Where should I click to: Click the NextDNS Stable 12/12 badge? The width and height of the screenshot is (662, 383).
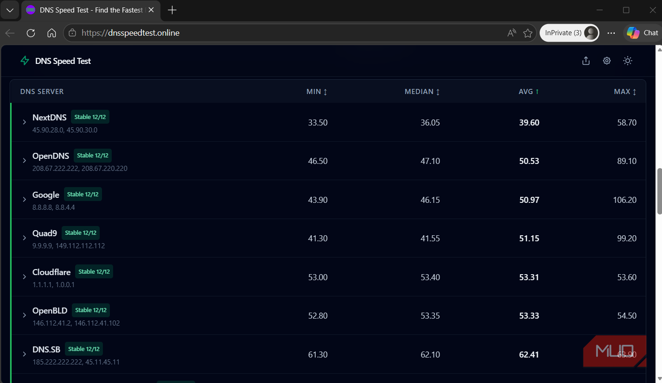click(x=90, y=117)
